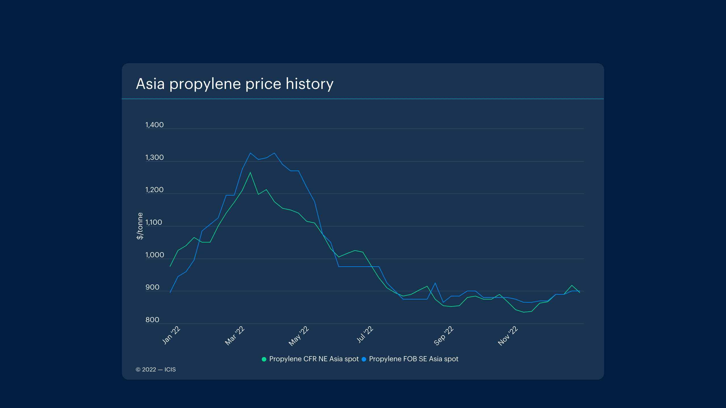This screenshot has height=408, width=726.
Task: Click the chart title Asia propylene price history
Action: (235, 84)
